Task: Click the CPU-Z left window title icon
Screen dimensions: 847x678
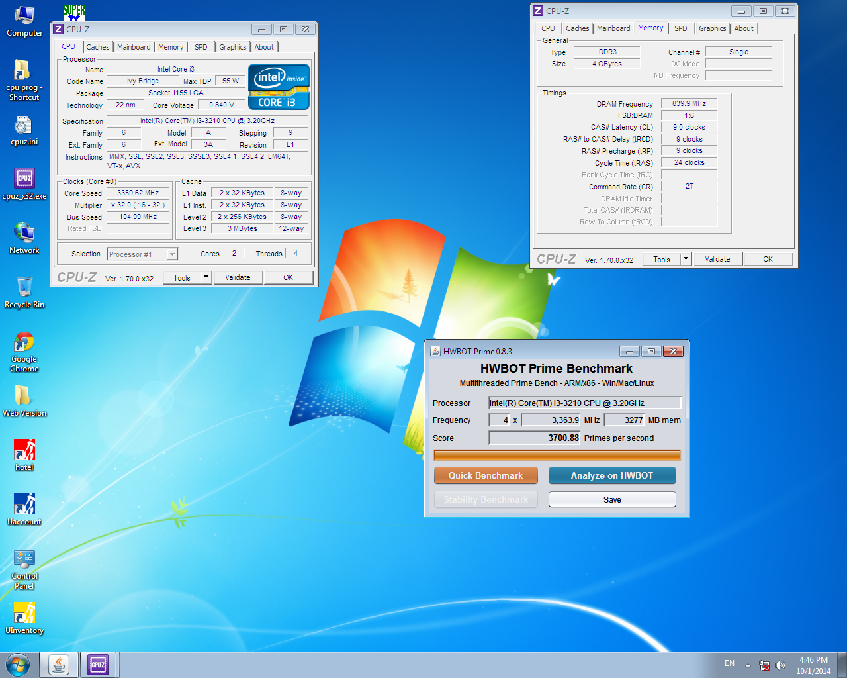Action: coord(58,29)
